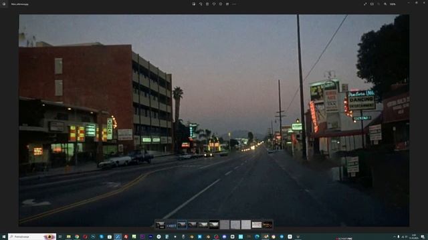This screenshot has width=428, height=240.
Task: Open the middle of three gray thumbnails
Action: (x=235, y=225)
